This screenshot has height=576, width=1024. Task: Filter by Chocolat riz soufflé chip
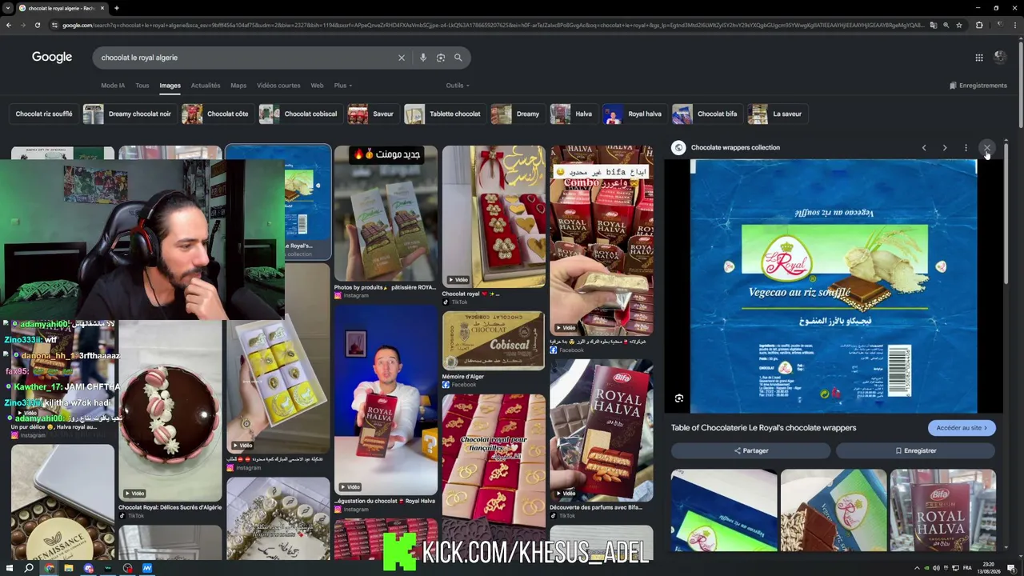pyautogui.click(x=44, y=114)
